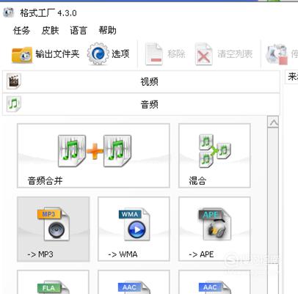Click the 来源 column header in task list
The width and height of the screenshot is (298, 294).
[x=292, y=77]
